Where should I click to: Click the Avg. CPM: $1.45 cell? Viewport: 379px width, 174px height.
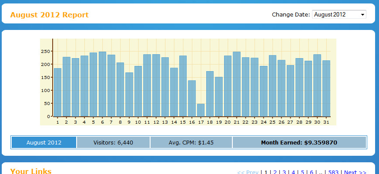[191, 142]
